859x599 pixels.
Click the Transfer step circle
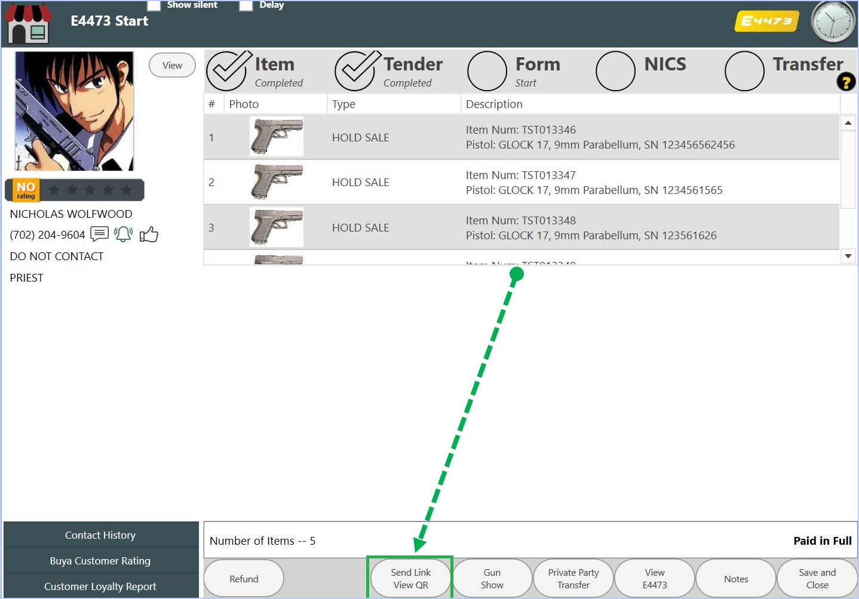coord(744,71)
